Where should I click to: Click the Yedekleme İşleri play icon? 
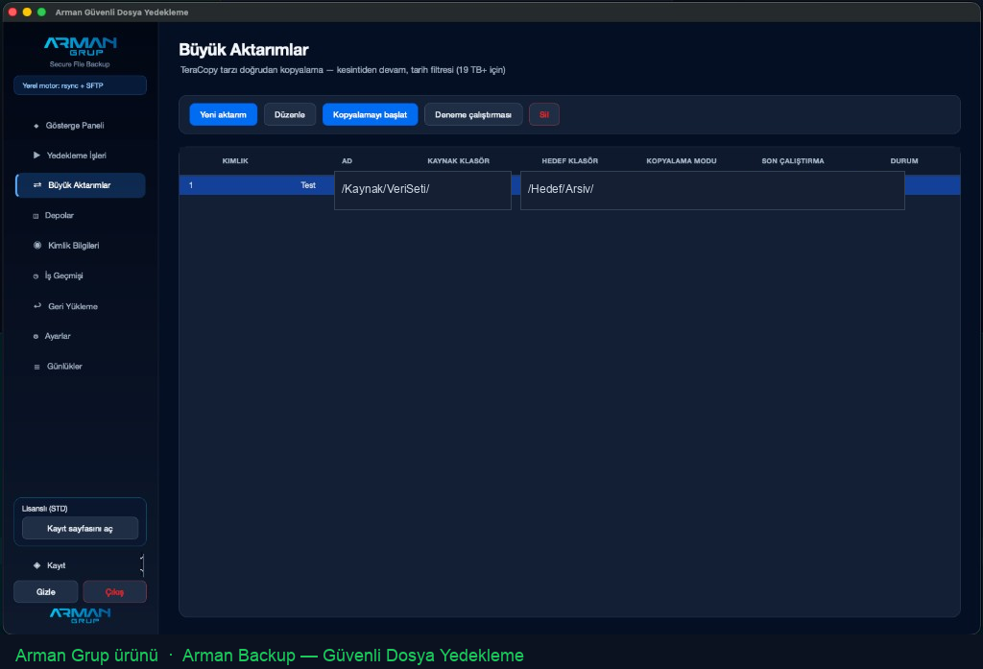click(36, 155)
